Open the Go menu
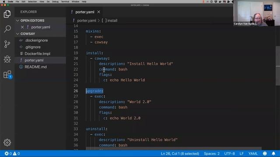Image resolution: width=280 pixels, height=157 pixels. tap(48, 2)
